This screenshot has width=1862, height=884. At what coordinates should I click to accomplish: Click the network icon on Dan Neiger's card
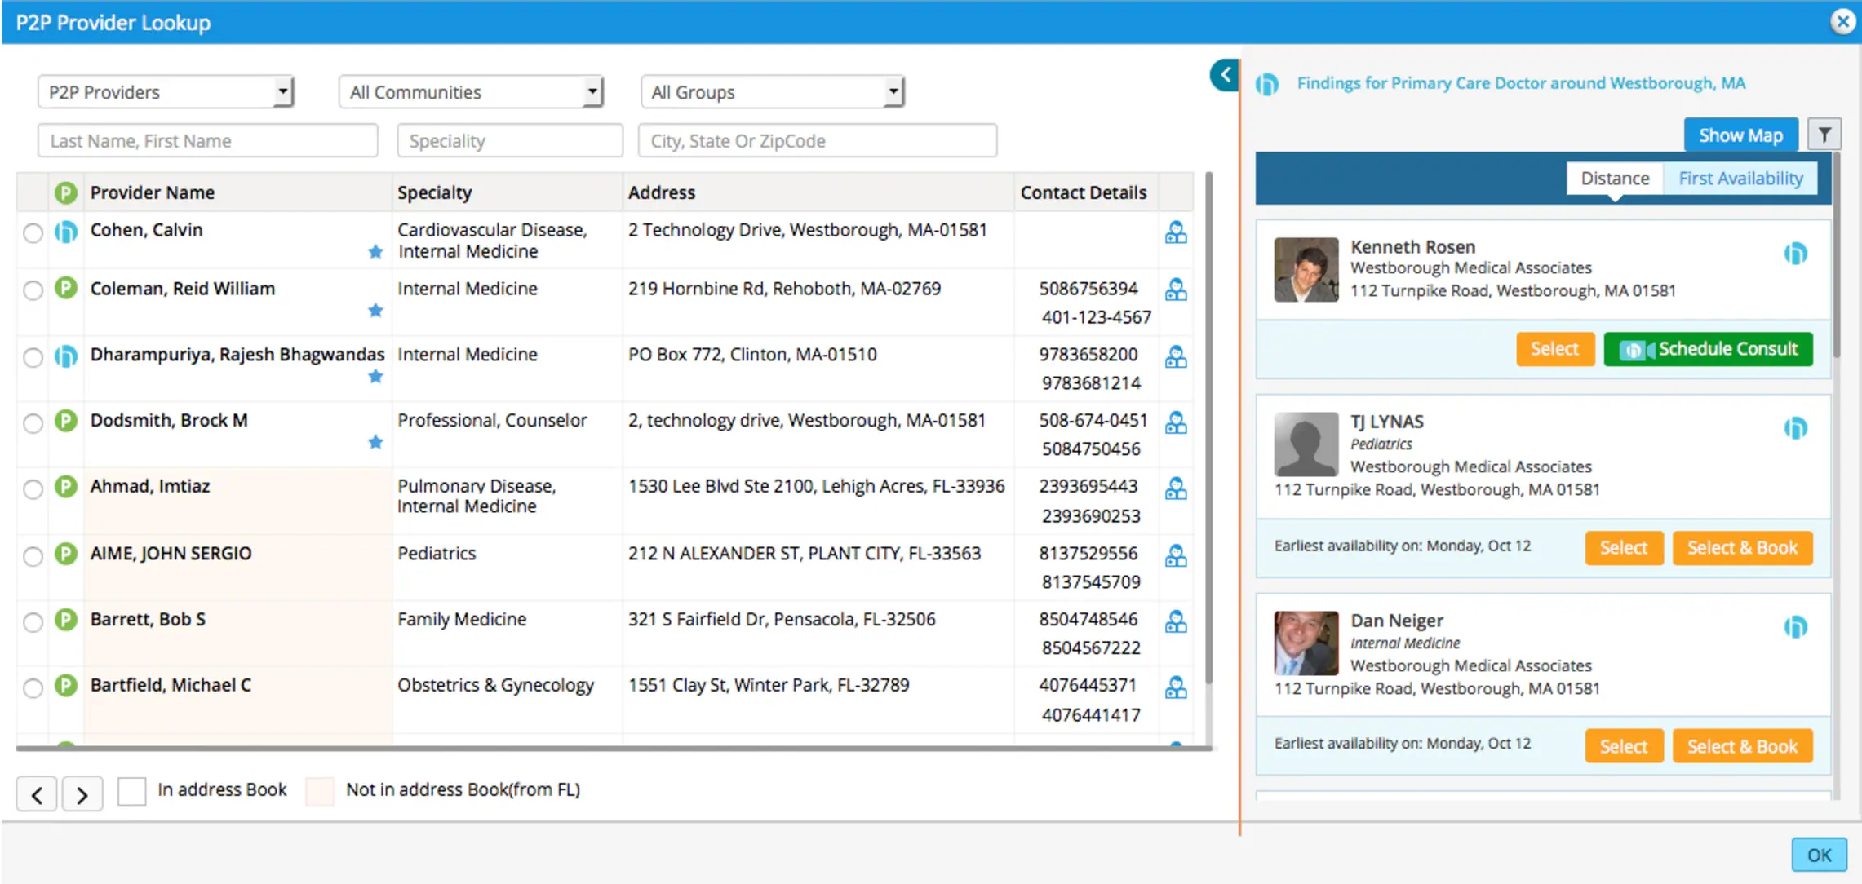pyautogui.click(x=1796, y=627)
